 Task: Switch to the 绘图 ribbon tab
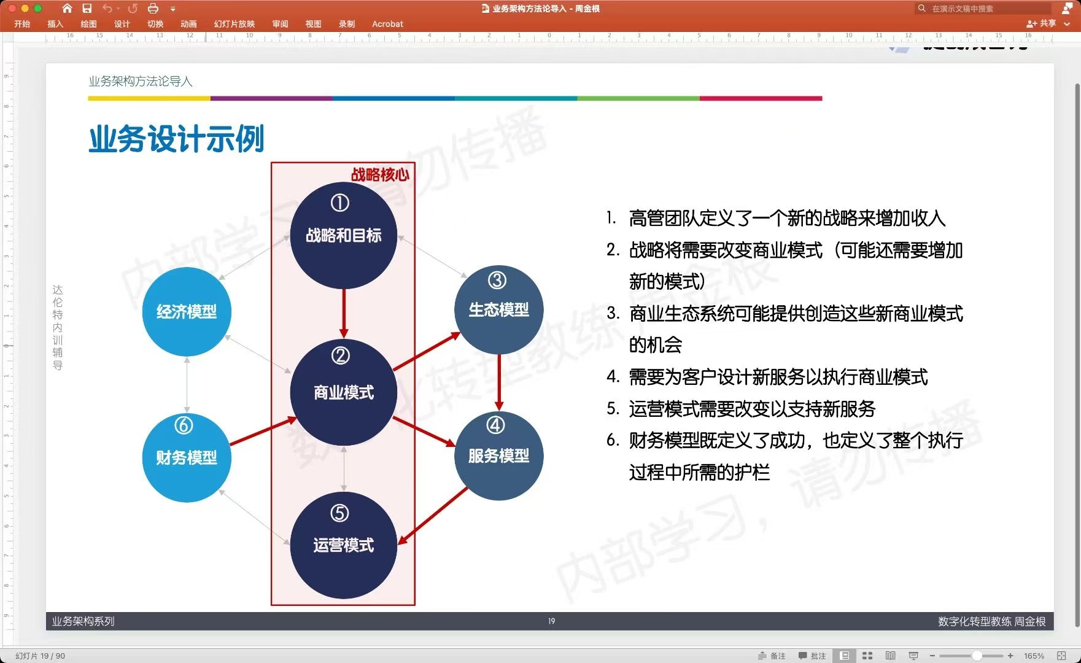(x=88, y=24)
